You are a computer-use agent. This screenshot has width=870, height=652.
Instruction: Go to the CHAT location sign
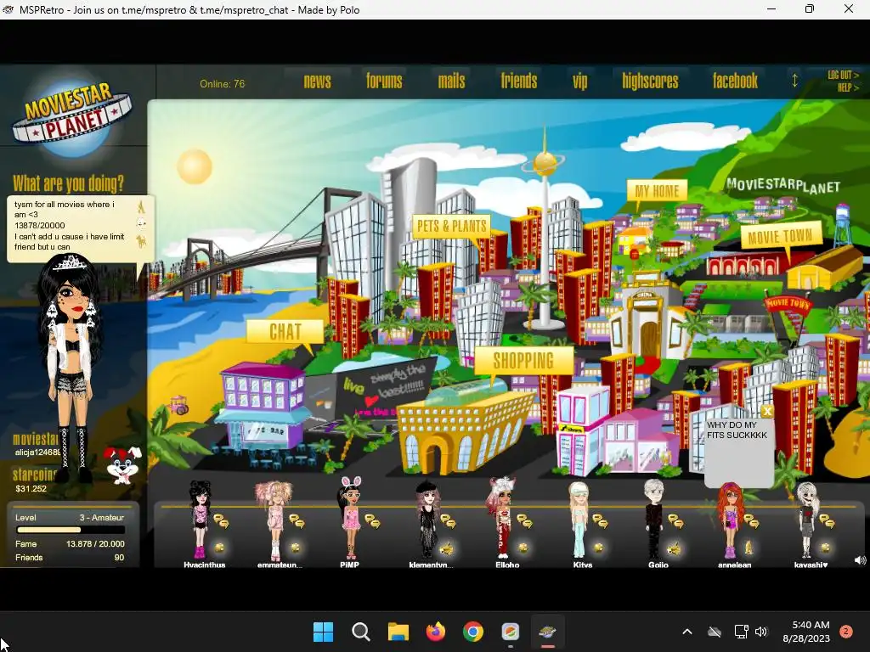(285, 332)
